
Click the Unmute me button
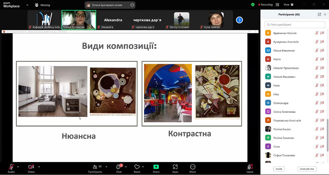coord(307,169)
